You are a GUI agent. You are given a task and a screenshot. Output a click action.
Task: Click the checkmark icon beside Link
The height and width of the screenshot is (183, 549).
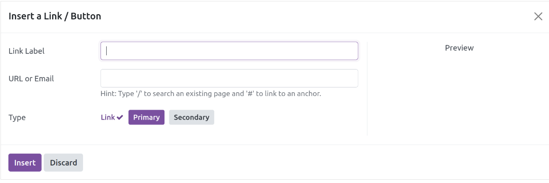tap(120, 117)
